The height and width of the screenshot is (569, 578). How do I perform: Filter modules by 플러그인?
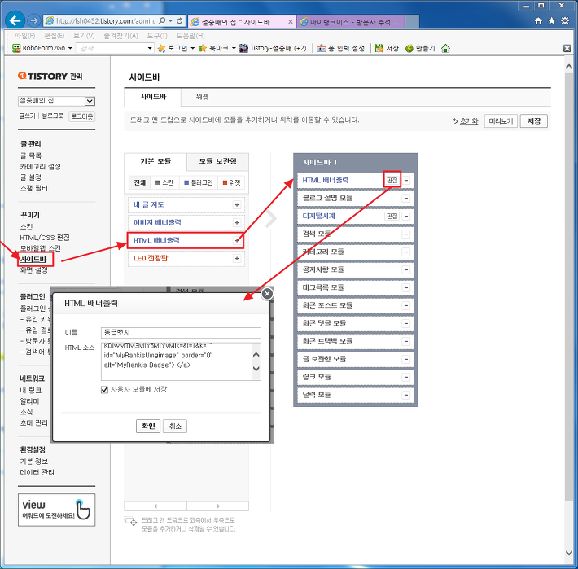(x=199, y=182)
